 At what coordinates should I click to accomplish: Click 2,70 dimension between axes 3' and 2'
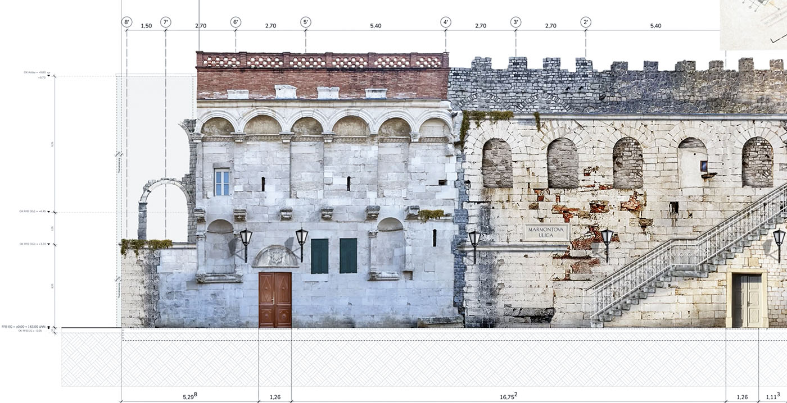pos(551,26)
